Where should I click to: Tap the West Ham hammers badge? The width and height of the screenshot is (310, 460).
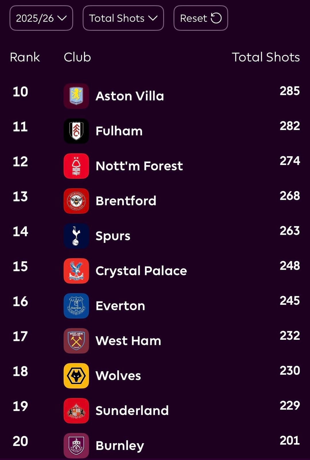point(76,341)
